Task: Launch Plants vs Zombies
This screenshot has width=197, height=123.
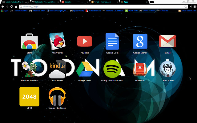Action: tap(29, 69)
